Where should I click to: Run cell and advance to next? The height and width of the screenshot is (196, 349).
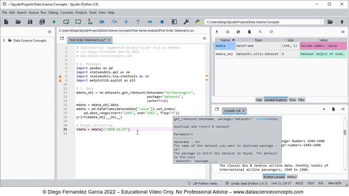pos(78,22)
